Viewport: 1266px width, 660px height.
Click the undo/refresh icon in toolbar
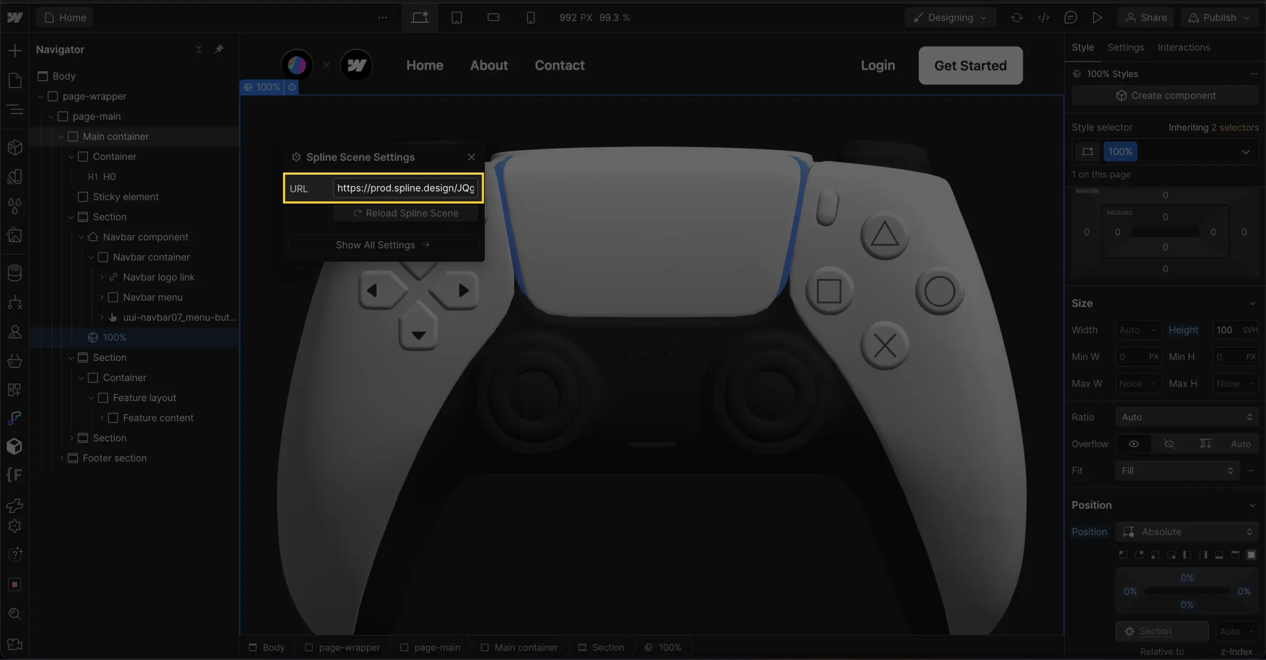click(x=1015, y=17)
